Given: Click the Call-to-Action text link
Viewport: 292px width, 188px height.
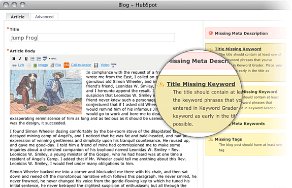Looking at the screenshot, I should [81, 65].
